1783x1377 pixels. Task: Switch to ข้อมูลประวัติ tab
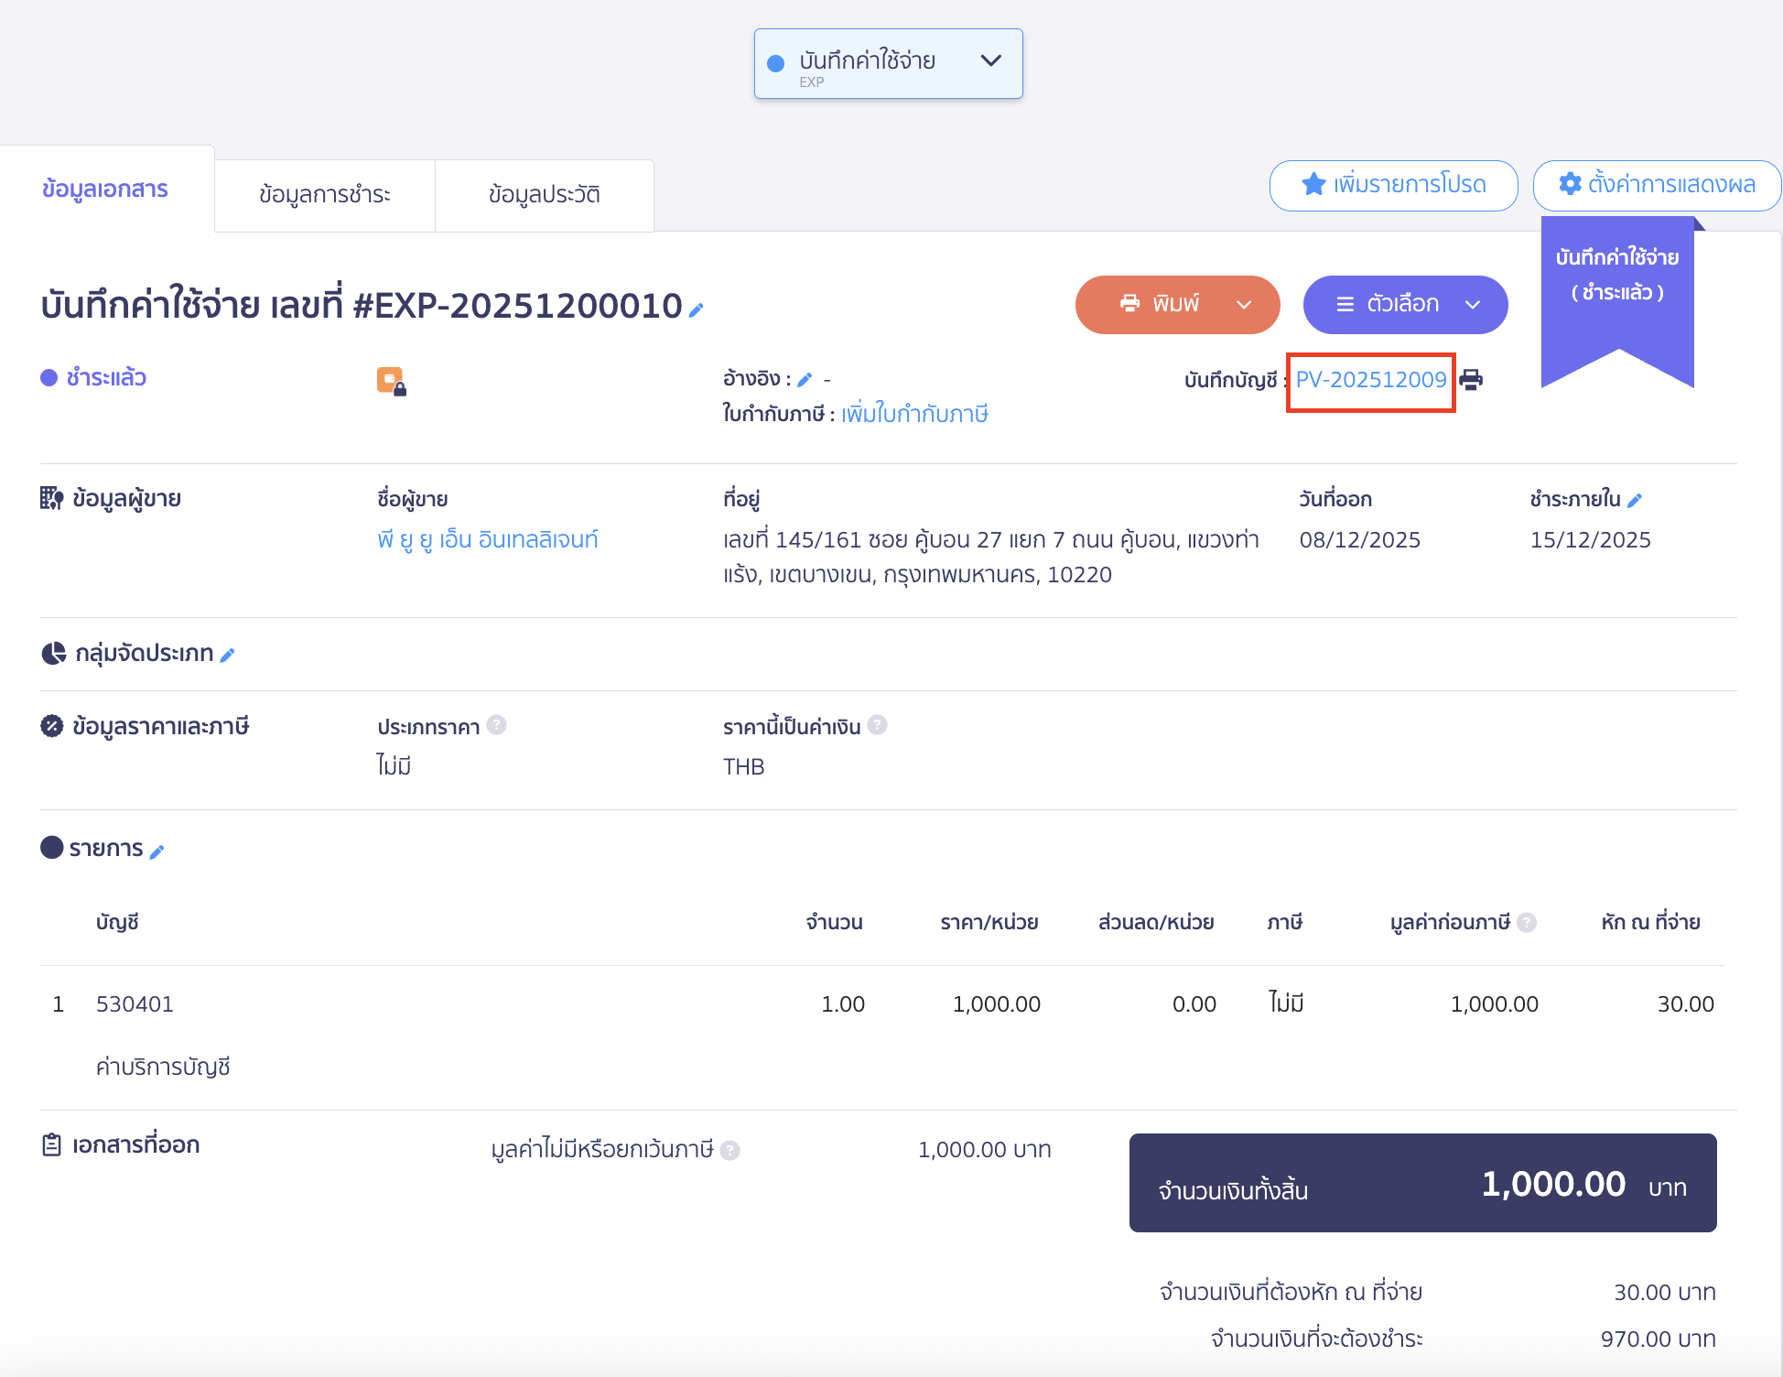pos(544,195)
